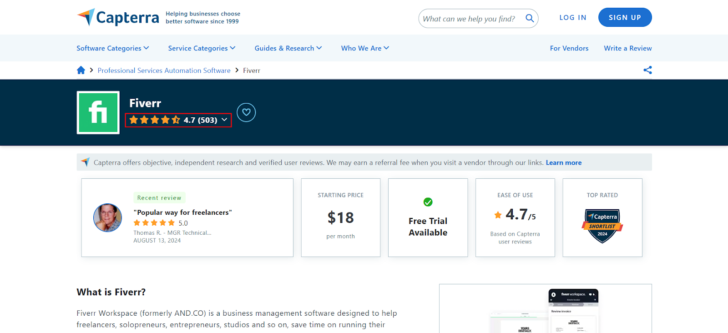
Task: Click the Capterra Shortlist 2024 badge
Action: (x=602, y=226)
